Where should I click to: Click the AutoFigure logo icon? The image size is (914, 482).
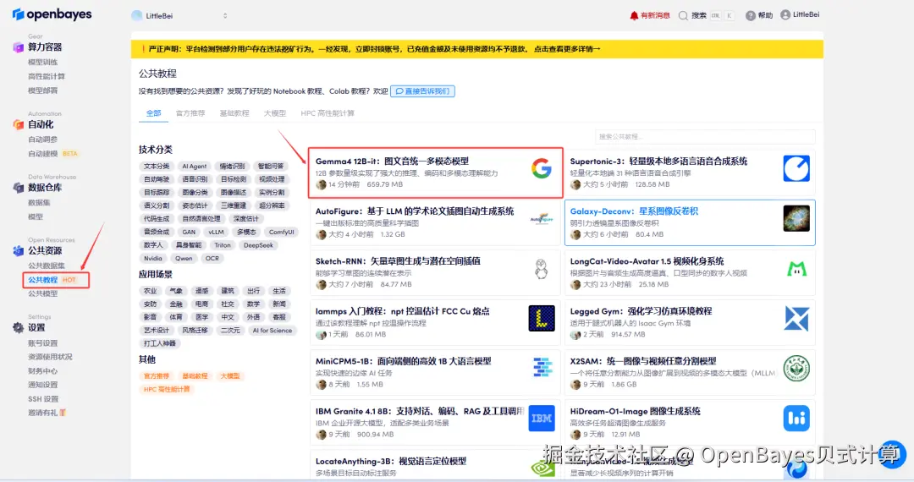(542, 219)
